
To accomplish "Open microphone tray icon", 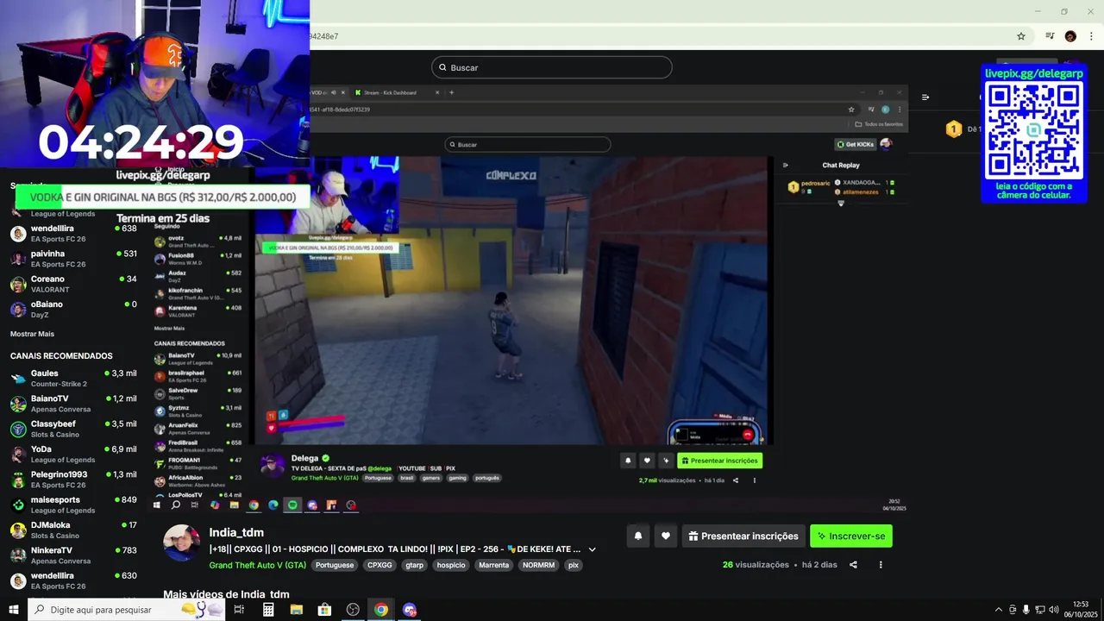I will pos(1026,610).
